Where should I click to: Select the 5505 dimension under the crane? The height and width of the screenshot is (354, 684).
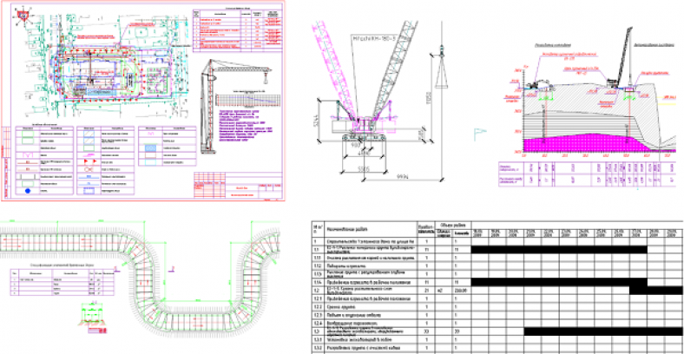(365, 169)
